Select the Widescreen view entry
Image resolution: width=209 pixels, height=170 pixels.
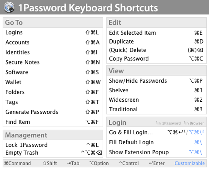124,100
